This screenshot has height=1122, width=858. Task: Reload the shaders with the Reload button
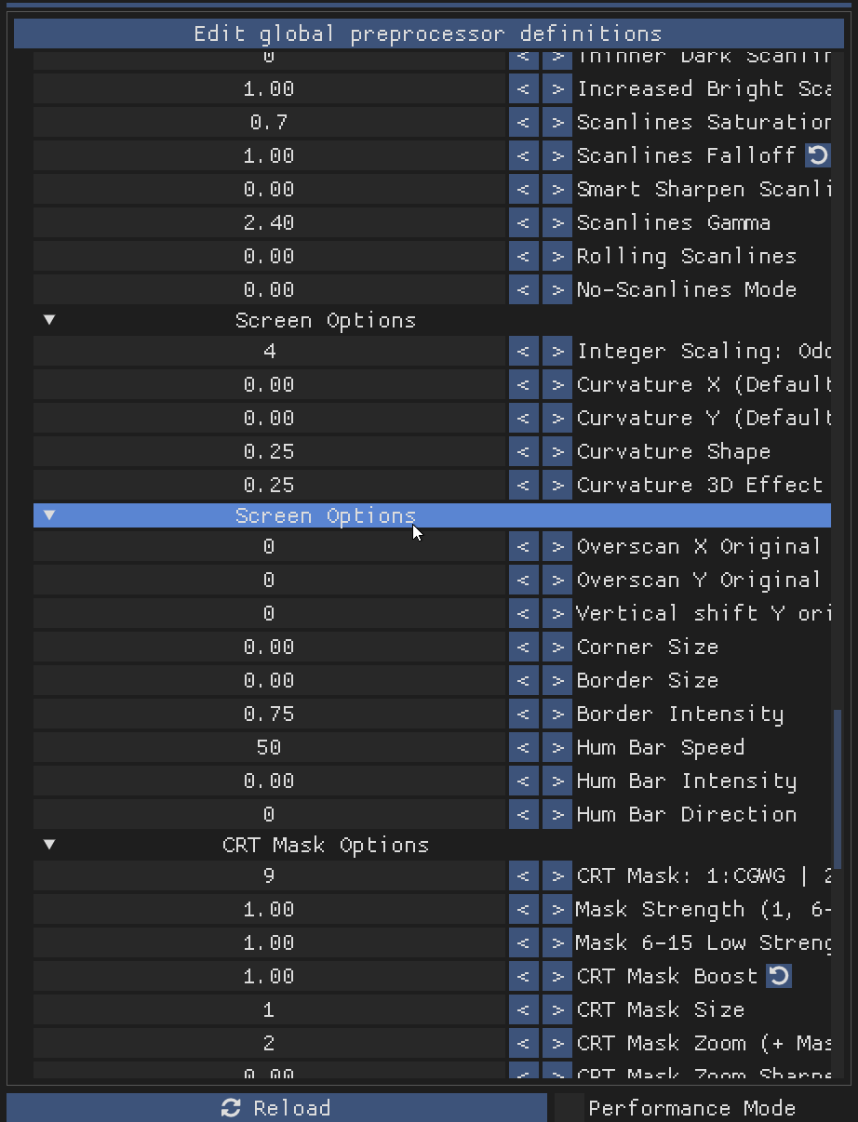pyautogui.click(x=276, y=1108)
